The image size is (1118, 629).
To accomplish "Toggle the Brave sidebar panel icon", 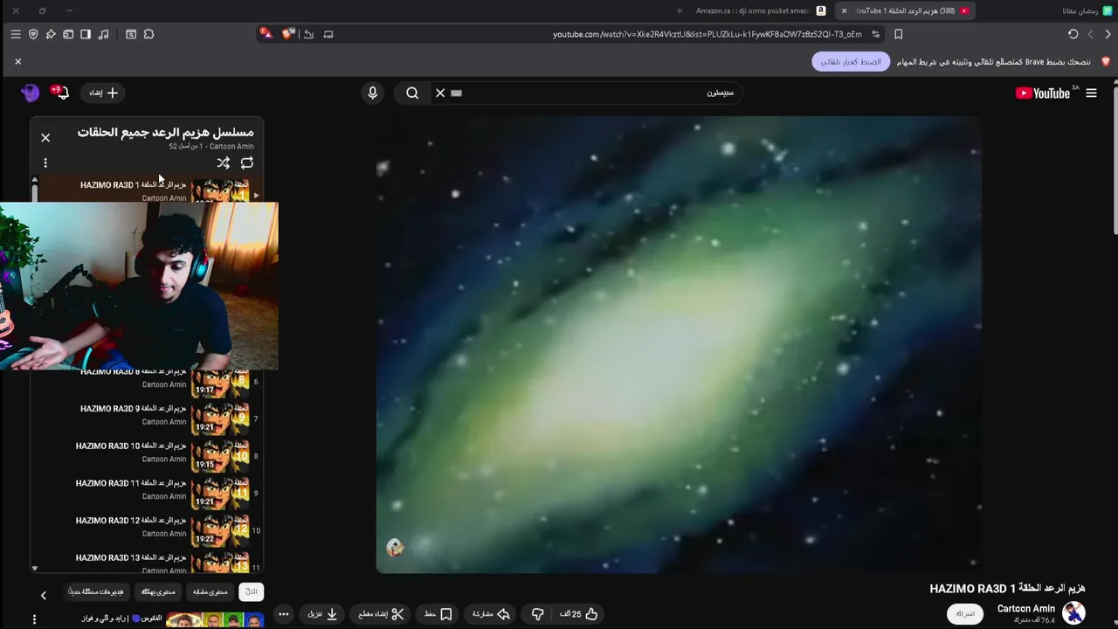I will click(86, 34).
